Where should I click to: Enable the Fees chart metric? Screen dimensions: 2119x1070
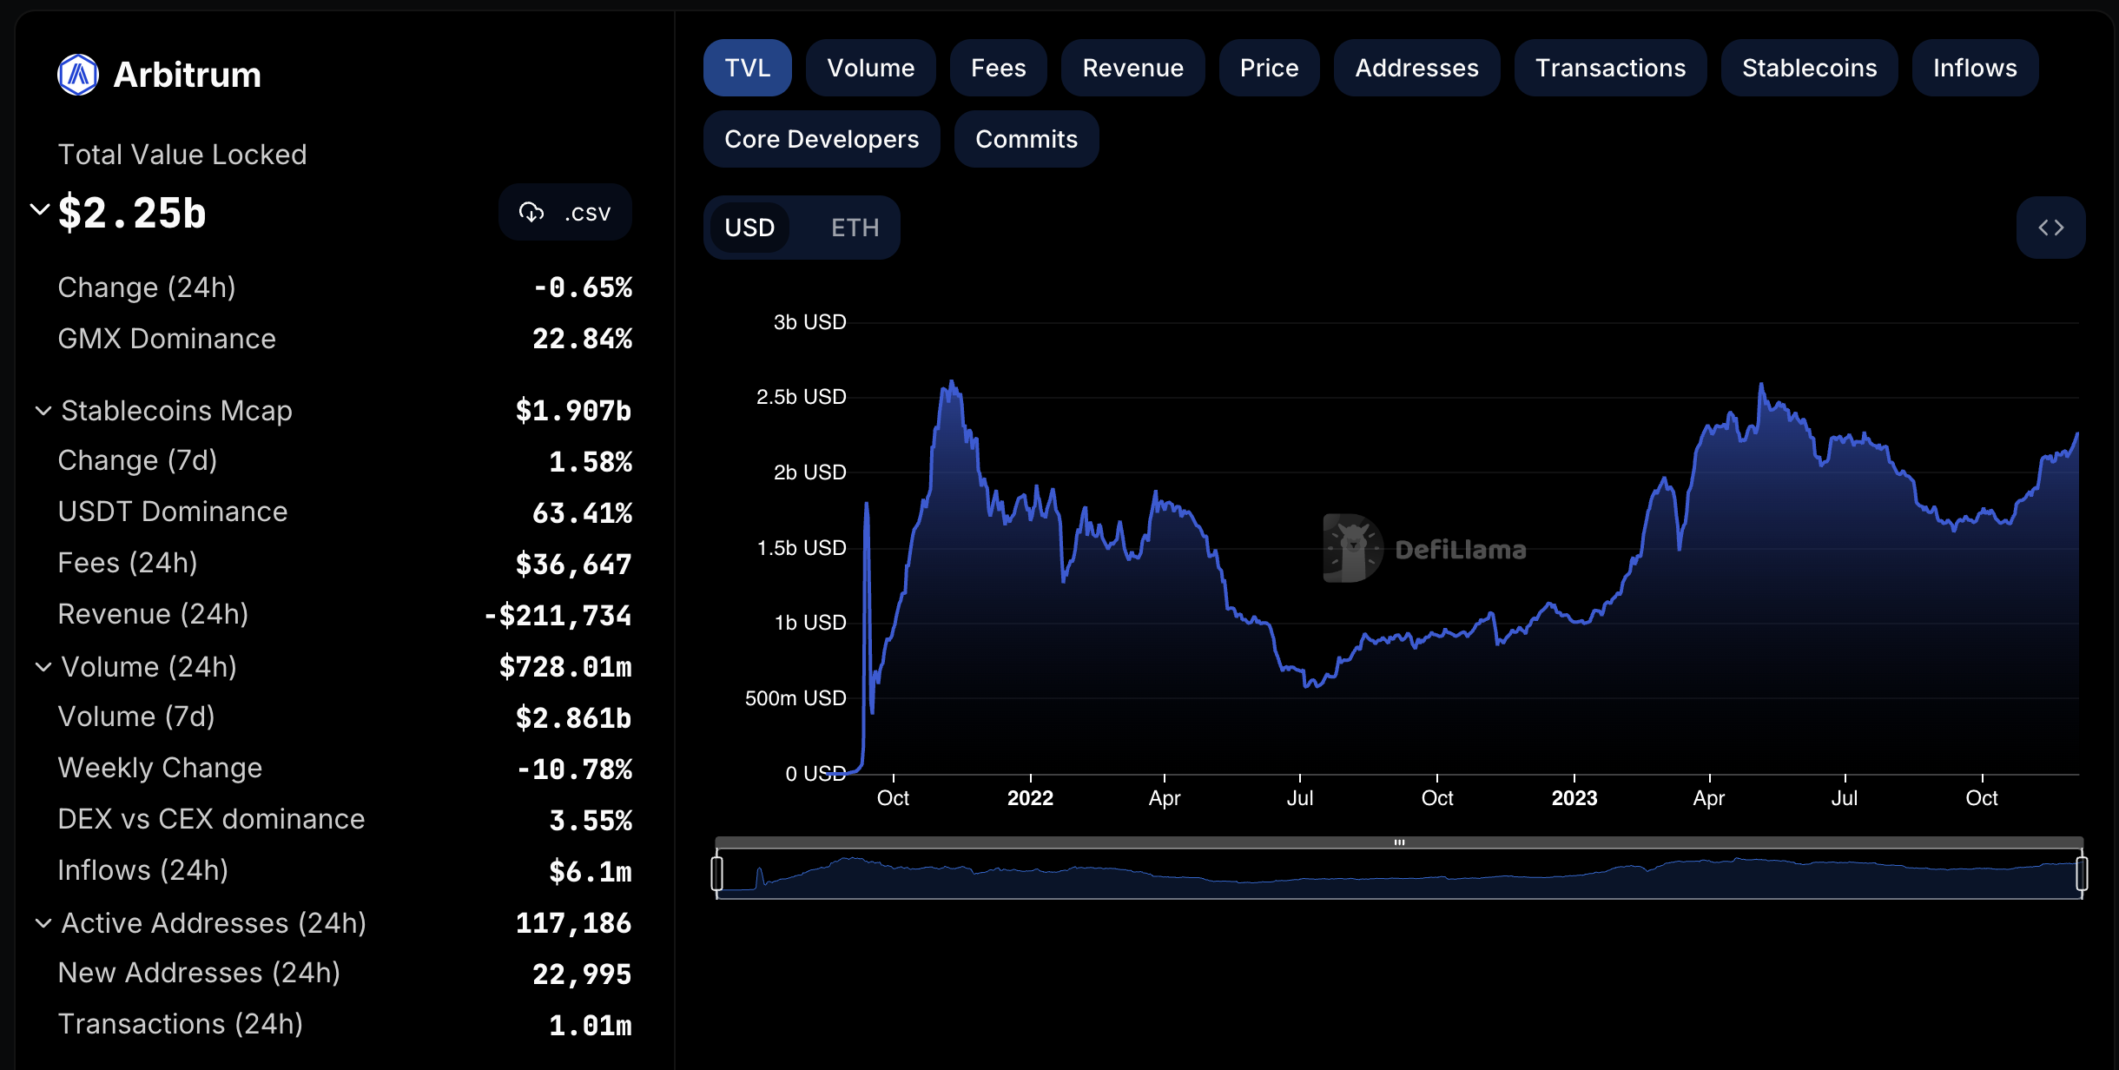998,68
